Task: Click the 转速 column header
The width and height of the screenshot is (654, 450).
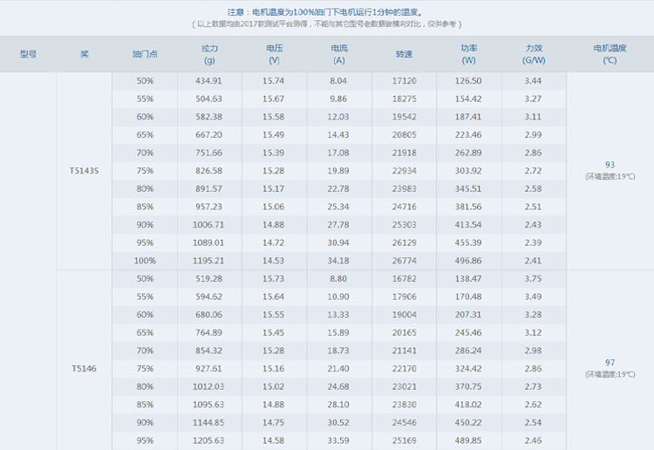Action: point(404,54)
